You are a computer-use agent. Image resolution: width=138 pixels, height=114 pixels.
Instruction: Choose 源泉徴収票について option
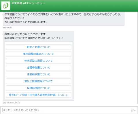pos(39,74)
